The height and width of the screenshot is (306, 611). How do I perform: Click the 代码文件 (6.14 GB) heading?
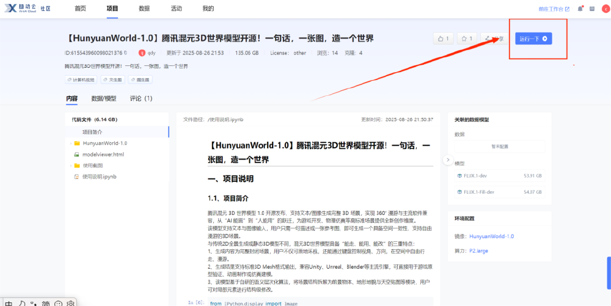click(x=94, y=120)
